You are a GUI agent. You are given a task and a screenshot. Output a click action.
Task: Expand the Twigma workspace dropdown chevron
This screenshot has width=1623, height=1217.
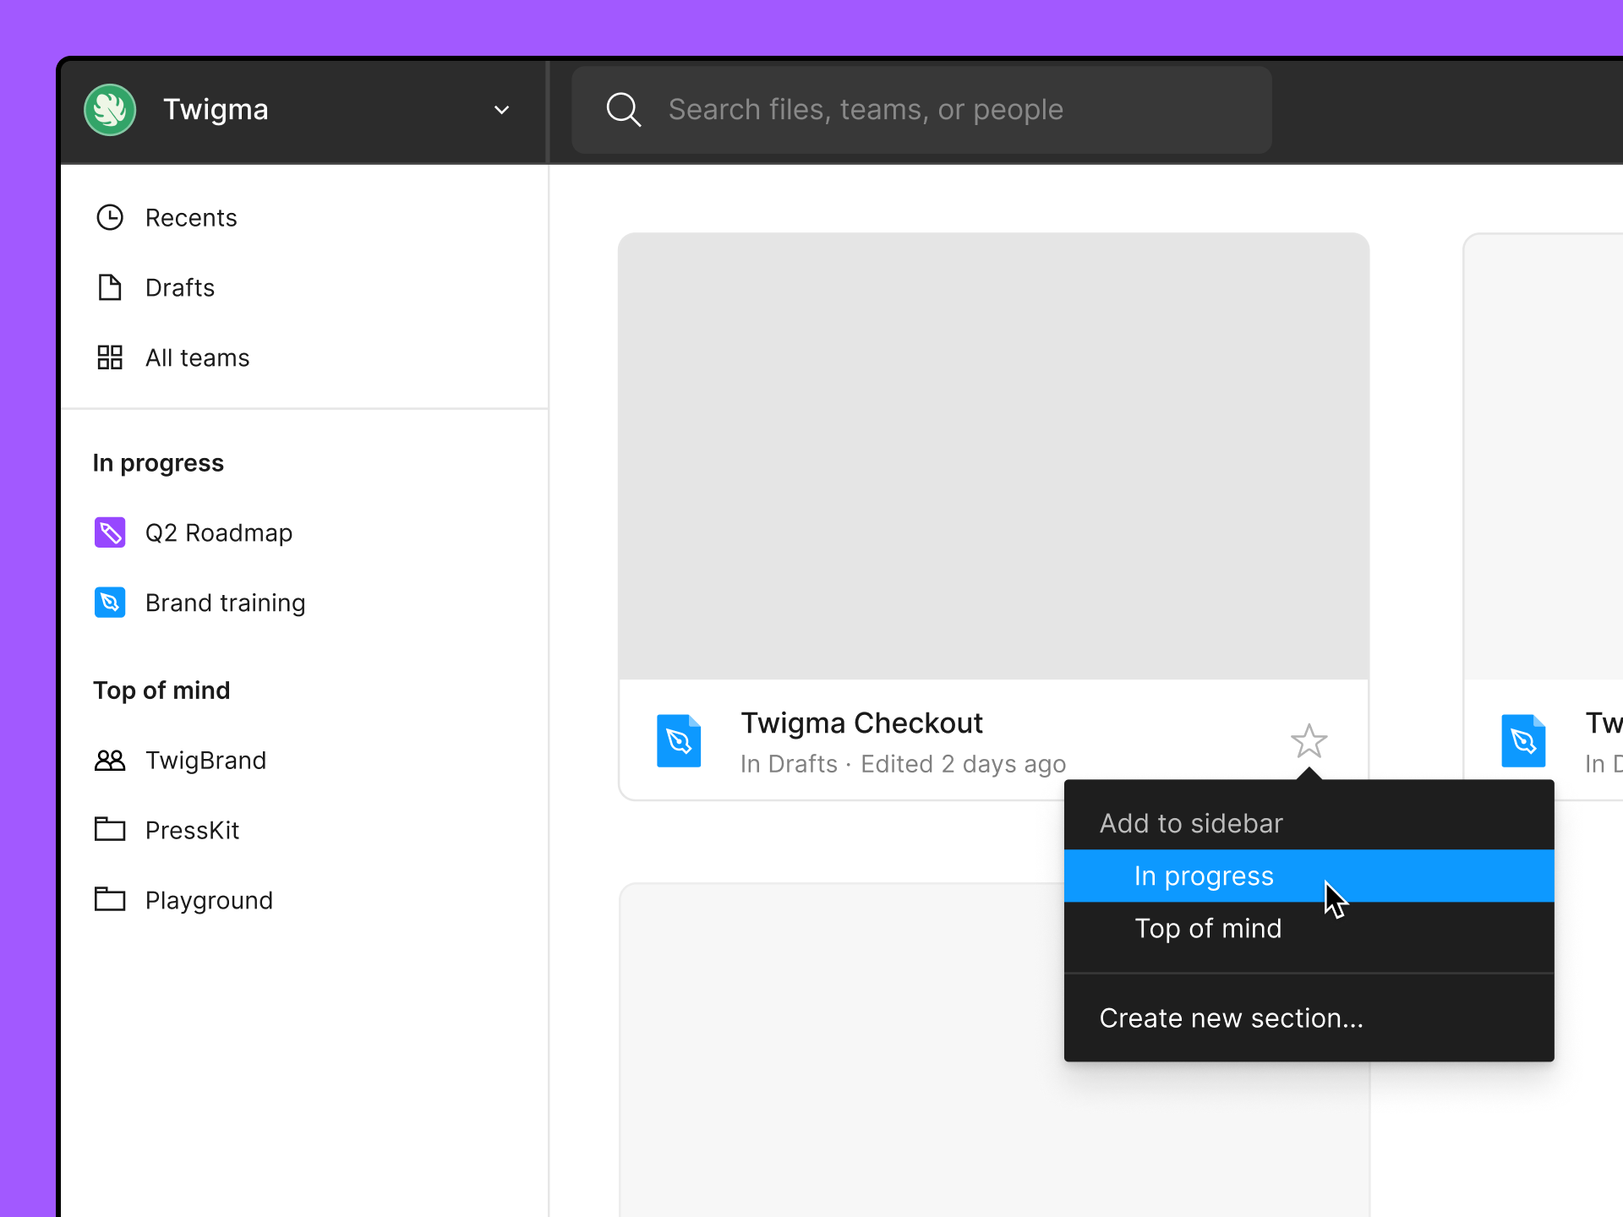pyautogui.click(x=501, y=110)
